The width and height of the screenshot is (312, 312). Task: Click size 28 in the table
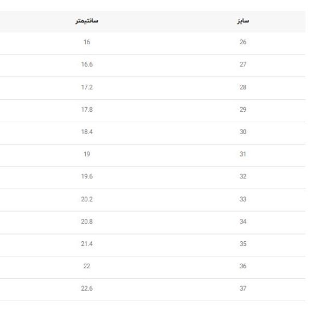point(243,87)
